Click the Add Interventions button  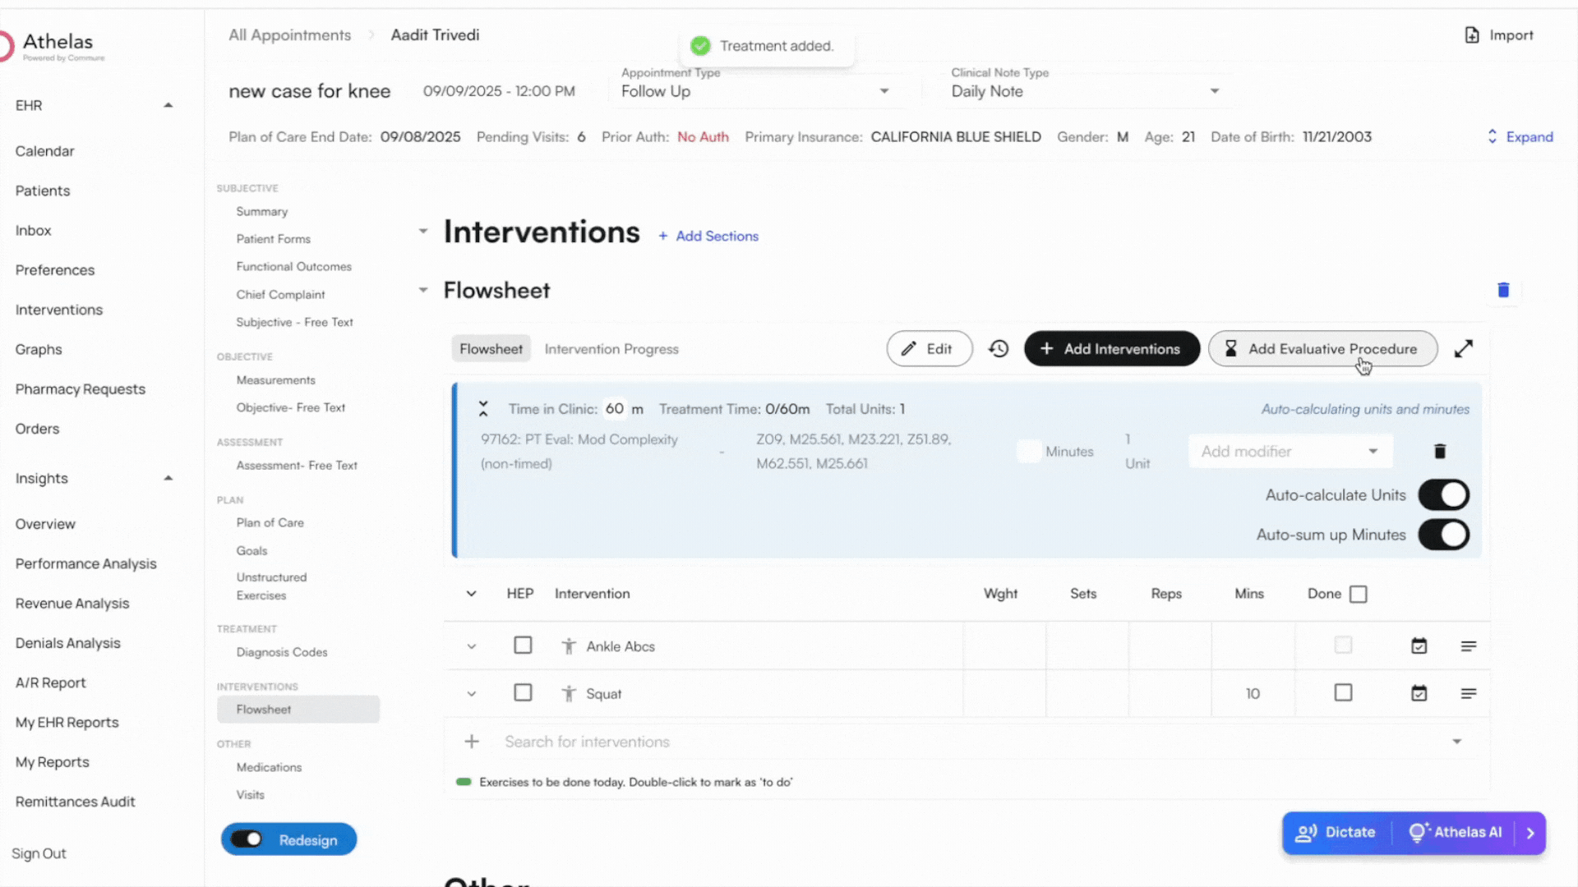click(1111, 349)
